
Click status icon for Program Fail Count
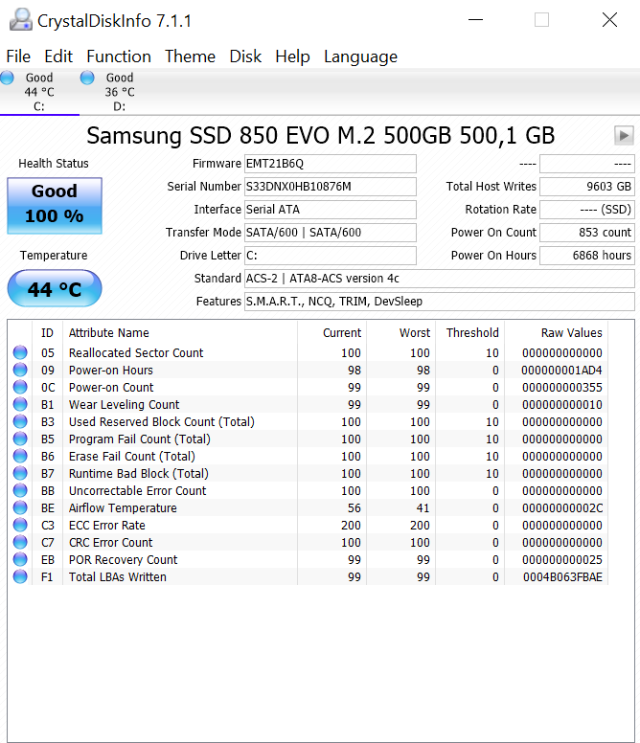point(20,439)
